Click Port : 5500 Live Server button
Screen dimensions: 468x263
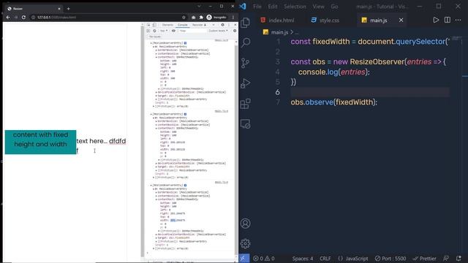390,259
